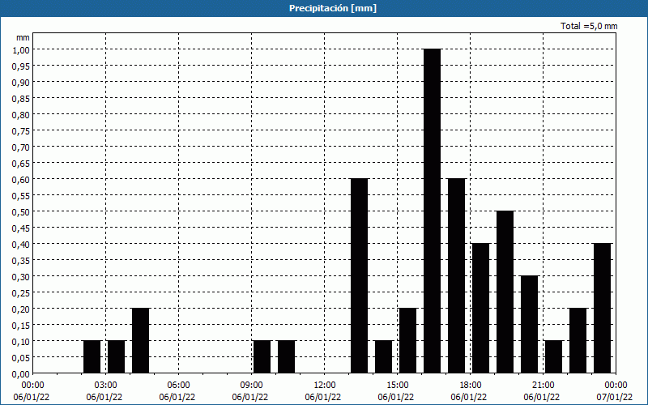Select the 'Total =5,0 mm' summary text
This screenshot has width=648, height=405.
(x=589, y=26)
